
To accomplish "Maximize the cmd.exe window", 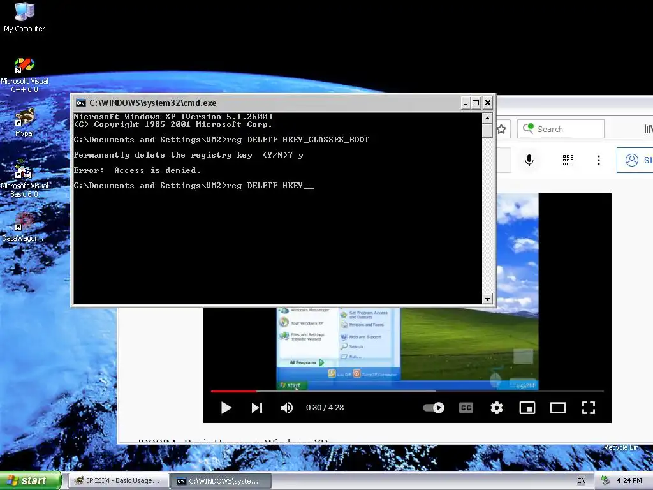I will pos(476,103).
